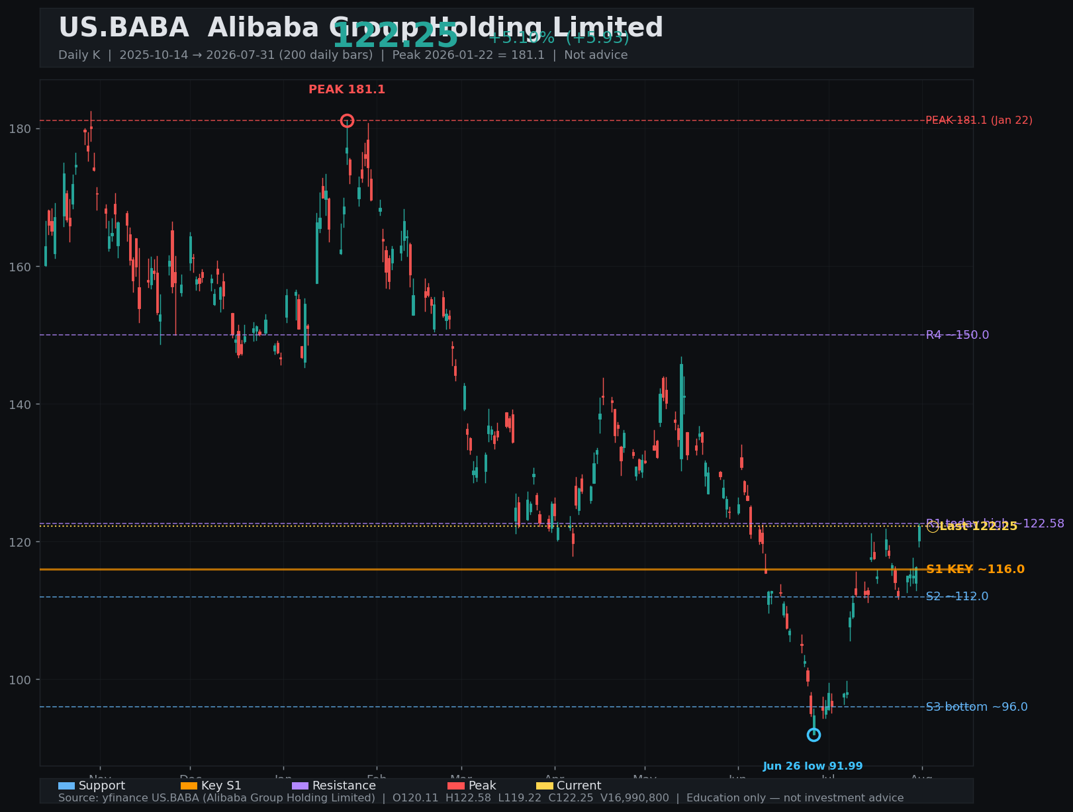Click the 'PEAK 181.1 (Jan 22)' line label
Image resolution: width=1073 pixels, height=812 pixels.
point(979,120)
